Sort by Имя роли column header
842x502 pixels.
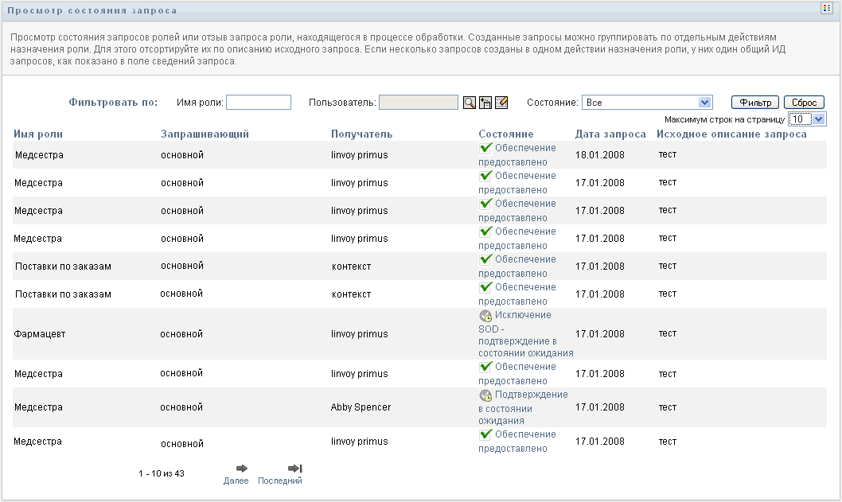38,134
